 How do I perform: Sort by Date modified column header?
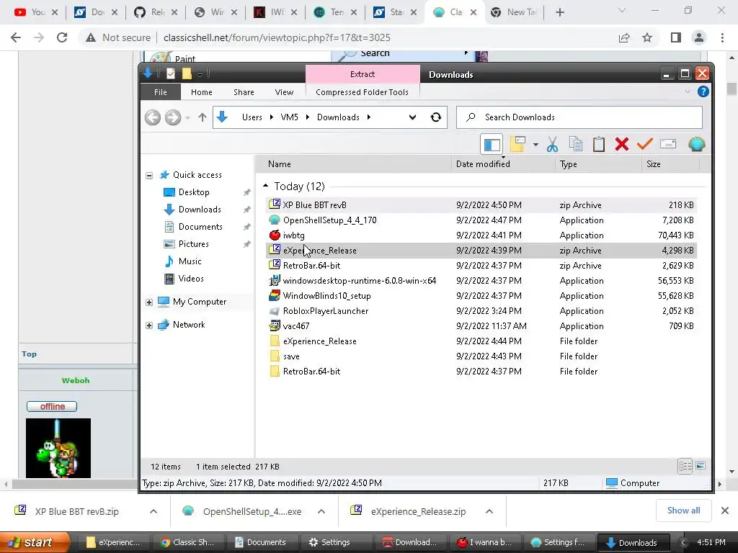483,164
